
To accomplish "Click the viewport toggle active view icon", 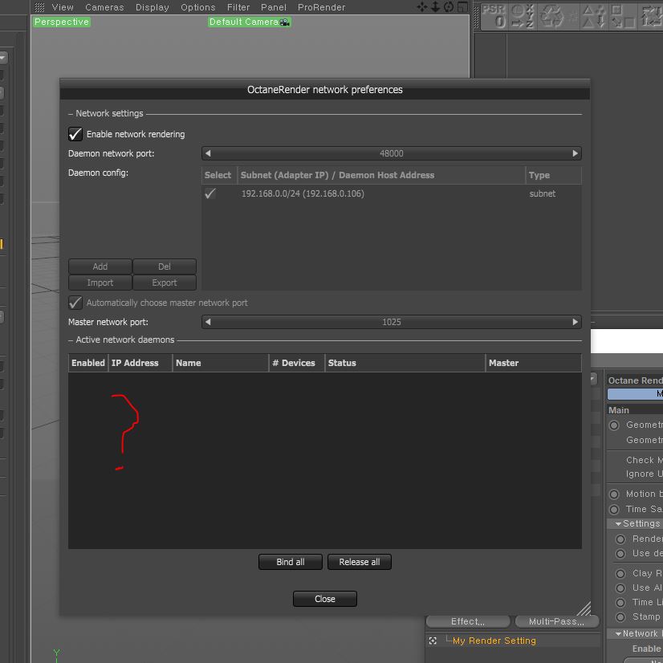I will tap(463, 6).
